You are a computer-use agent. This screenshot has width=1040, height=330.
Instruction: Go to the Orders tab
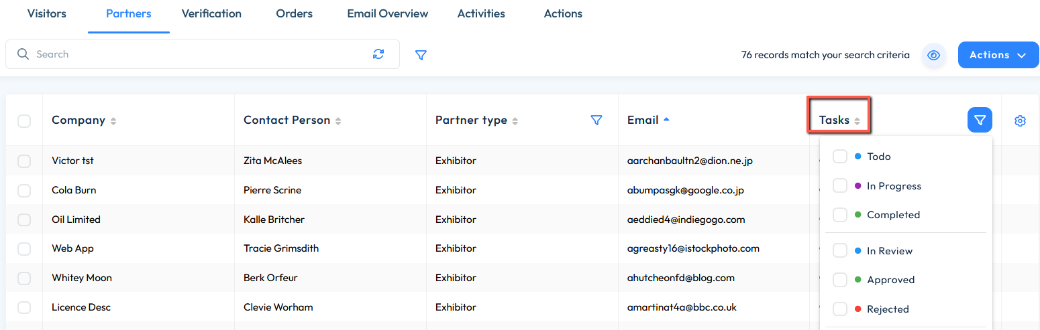[295, 13]
